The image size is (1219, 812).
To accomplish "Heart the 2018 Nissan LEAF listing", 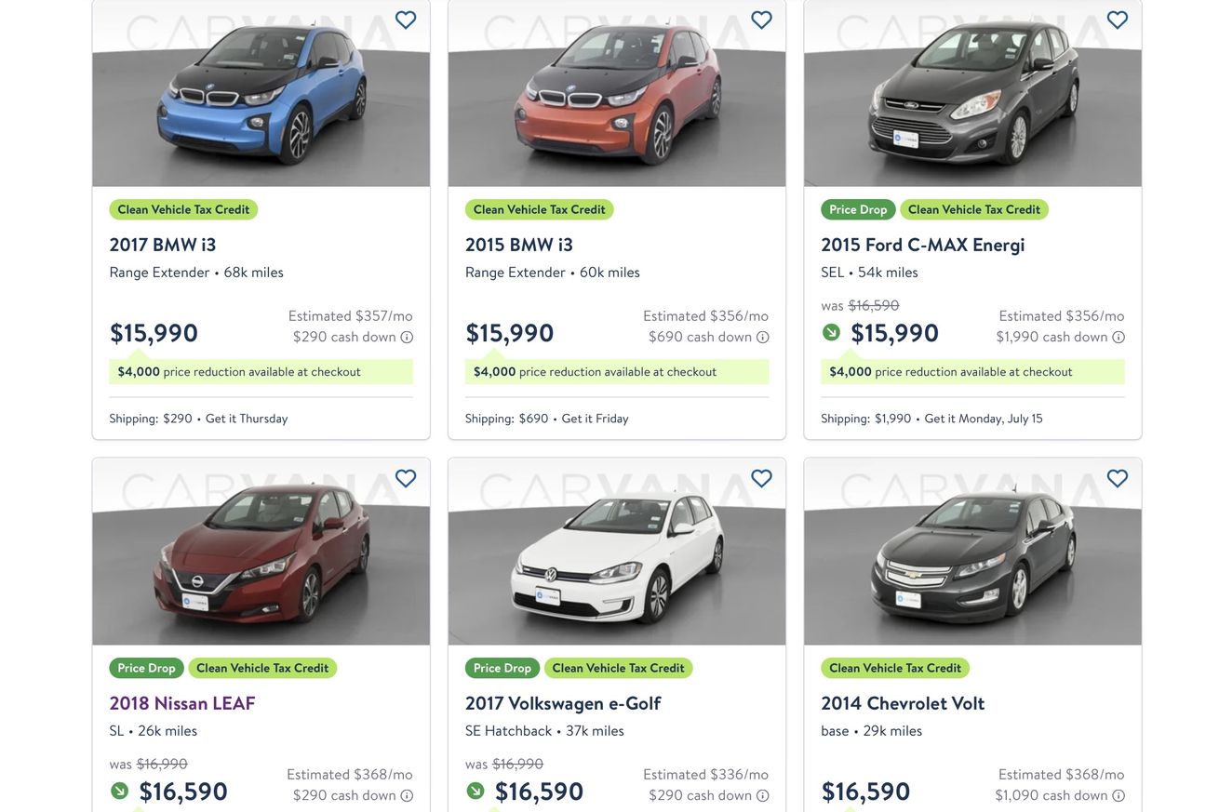I will coord(406,478).
